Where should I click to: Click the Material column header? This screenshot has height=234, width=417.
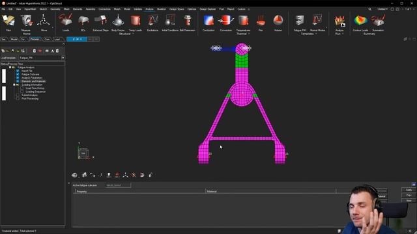[271, 191]
